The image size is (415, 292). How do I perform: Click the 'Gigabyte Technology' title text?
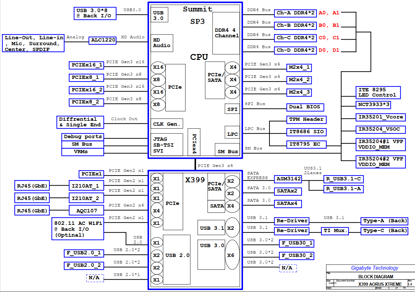375,268
